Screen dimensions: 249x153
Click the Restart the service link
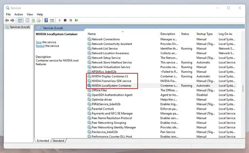[x=40, y=46]
